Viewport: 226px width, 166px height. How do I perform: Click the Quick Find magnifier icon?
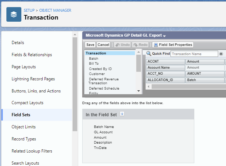[x=149, y=54]
